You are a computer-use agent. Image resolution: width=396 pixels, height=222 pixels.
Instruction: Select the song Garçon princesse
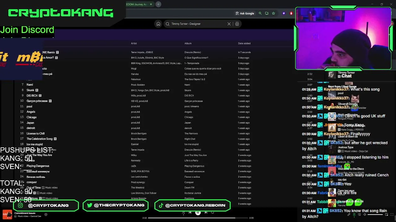[37, 101]
